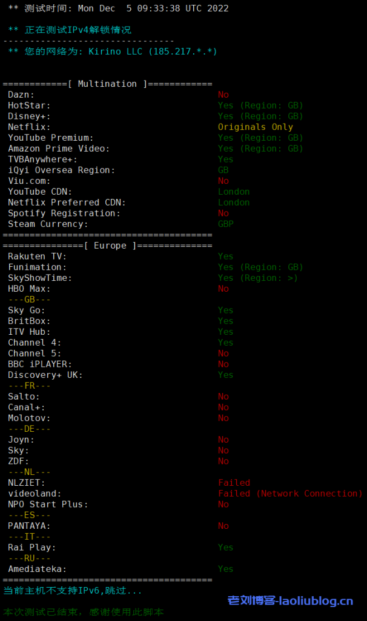Viewport: 367px width, 621px height.
Task: Click the NLZIET "Failed" result
Action: [x=234, y=483]
